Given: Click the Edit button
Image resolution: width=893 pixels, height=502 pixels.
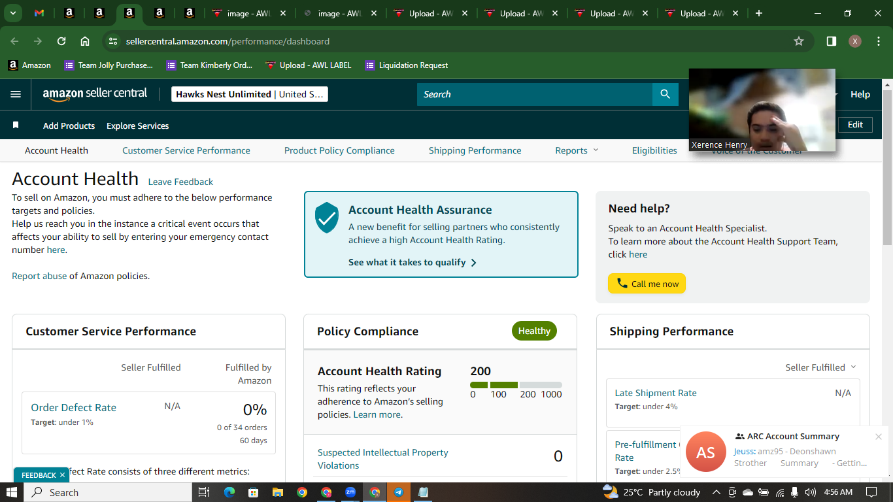Looking at the screenshot, I should pyautogui.click(x=855, y=125).
